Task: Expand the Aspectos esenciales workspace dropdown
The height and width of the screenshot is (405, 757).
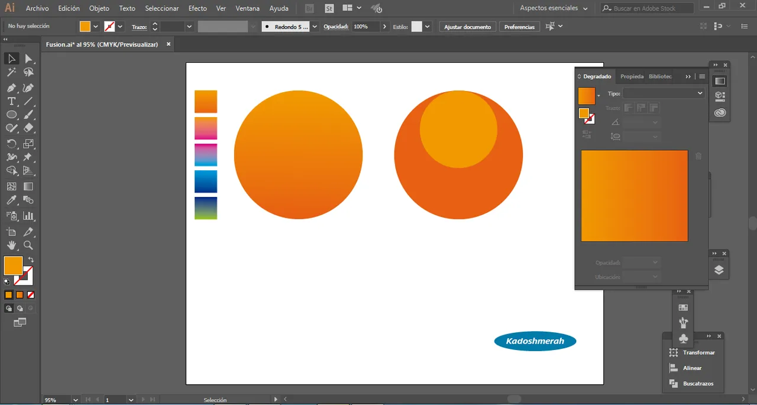Action: (x=553, y=8)
